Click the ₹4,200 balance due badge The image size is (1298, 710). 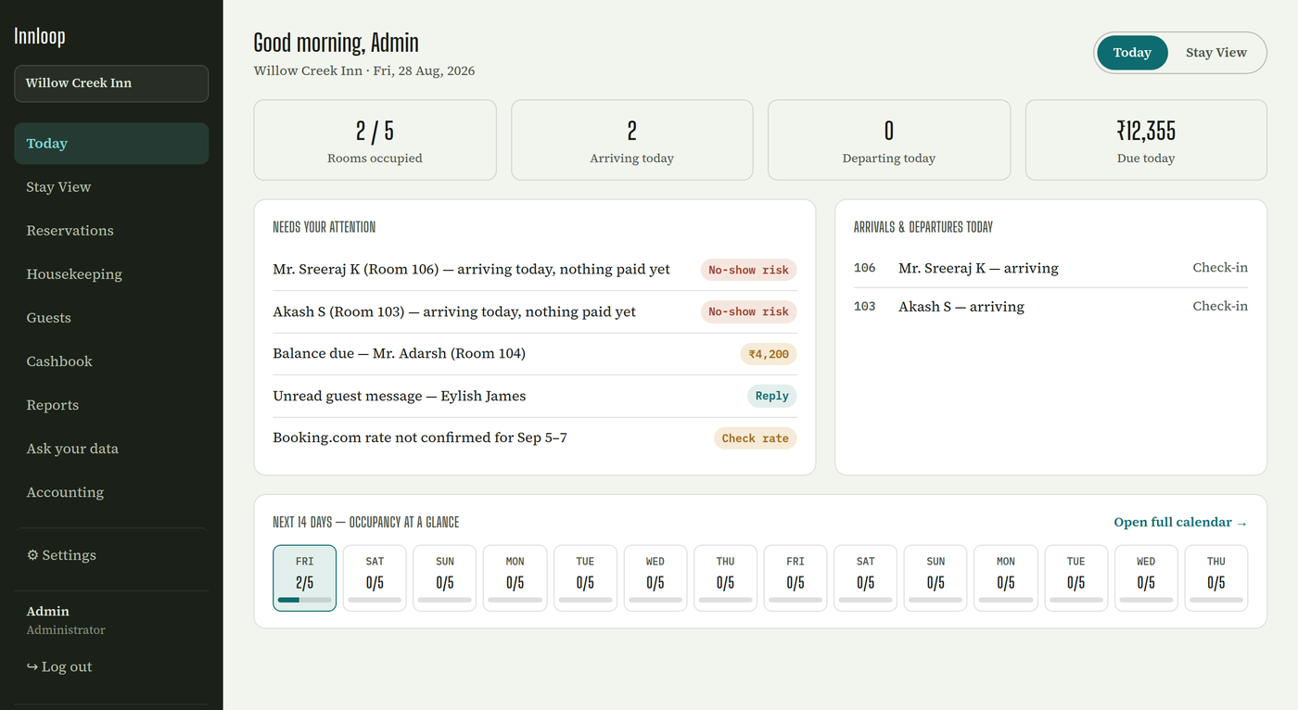(768, 354)
